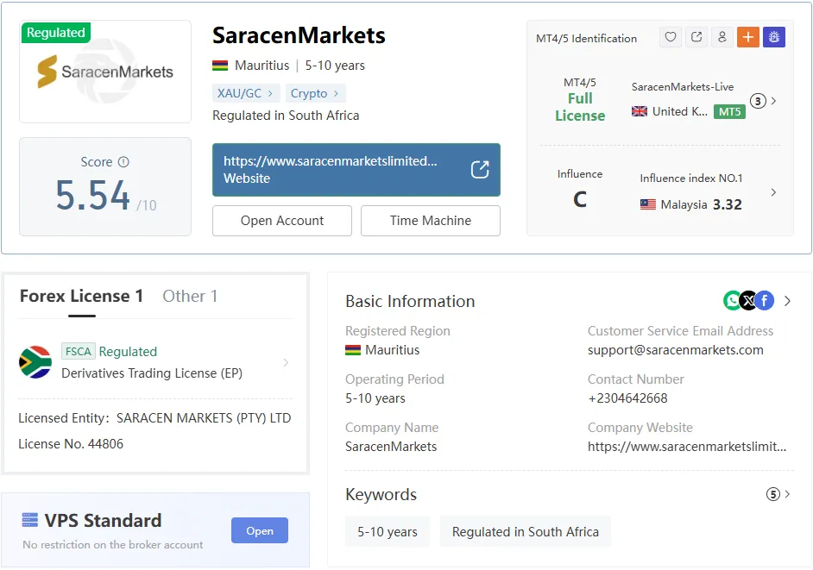Click the heart favorite icon

click(x=671, y=37)
